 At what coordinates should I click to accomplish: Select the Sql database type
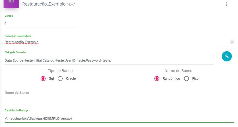pos(43,79)
